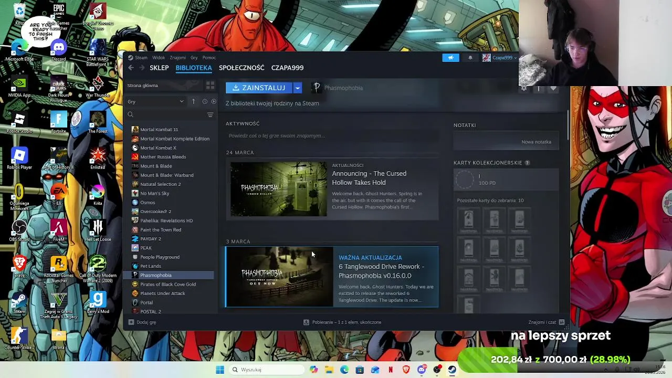
Task: Open the OBS Studio desktop icon
Action: point(19,230)
